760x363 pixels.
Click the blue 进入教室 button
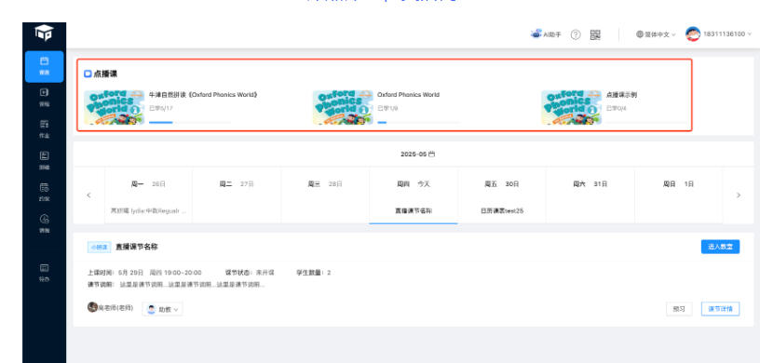point(720,247)
